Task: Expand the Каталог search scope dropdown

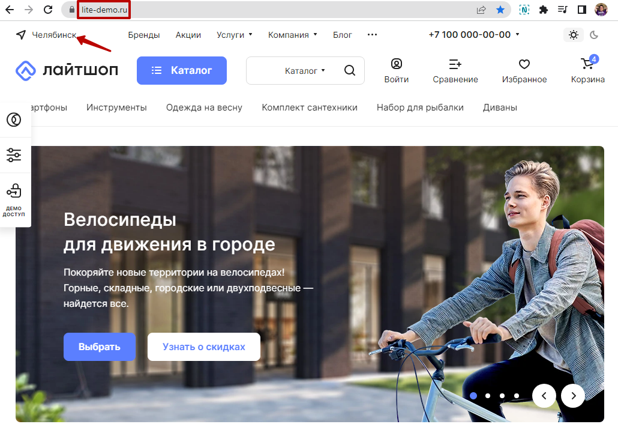Action: [x=305, y=71]
